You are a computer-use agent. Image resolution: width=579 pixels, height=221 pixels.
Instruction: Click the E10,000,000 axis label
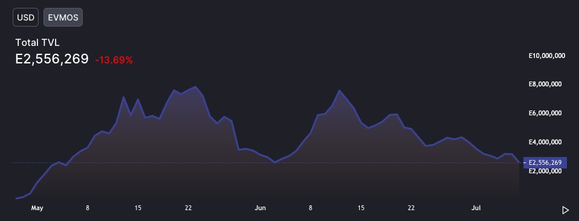(547, 56)
